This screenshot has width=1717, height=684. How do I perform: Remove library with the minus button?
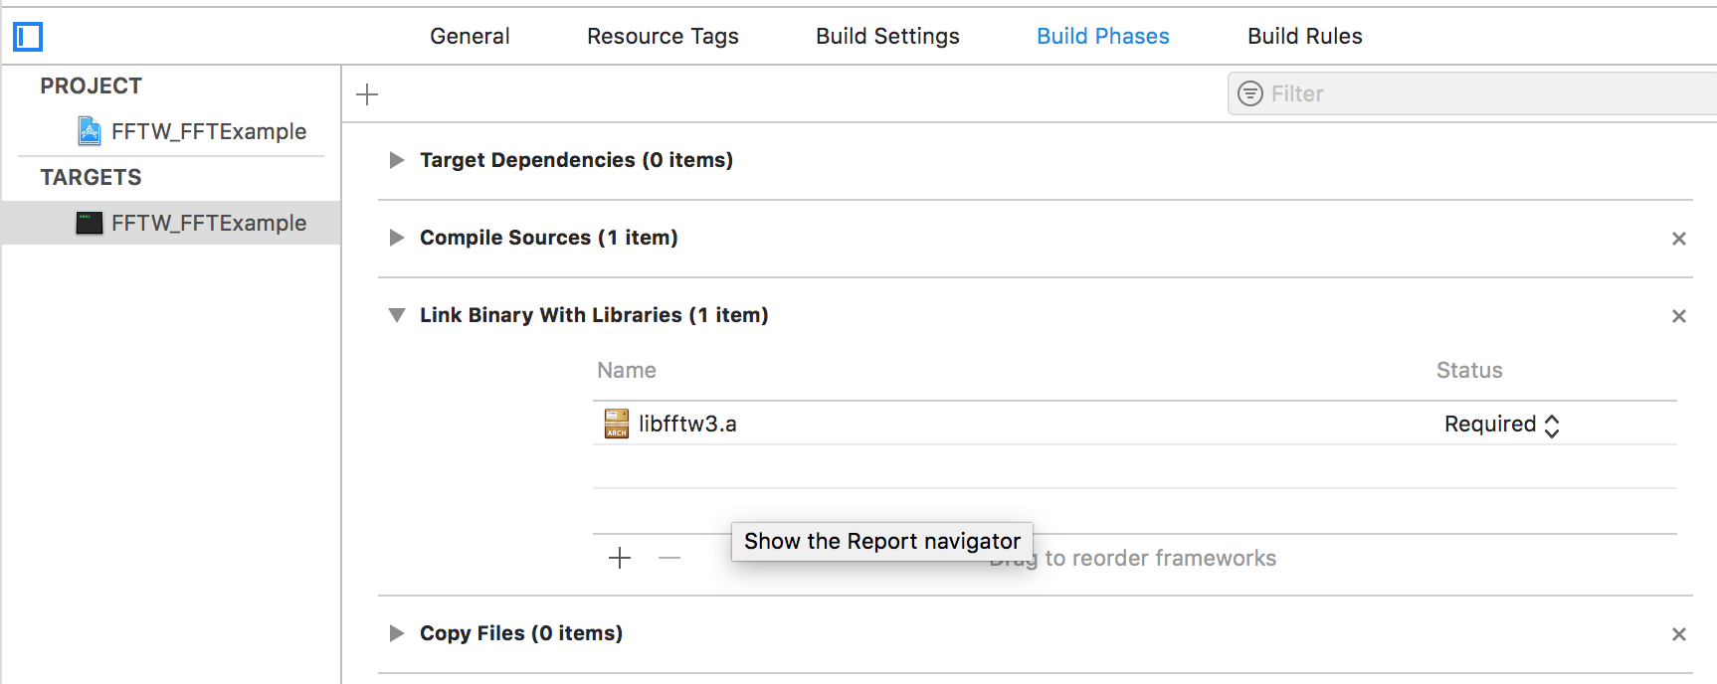(x=669, y=558)
